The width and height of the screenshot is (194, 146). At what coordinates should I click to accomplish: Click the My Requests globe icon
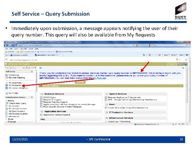[x=6, y=85]
